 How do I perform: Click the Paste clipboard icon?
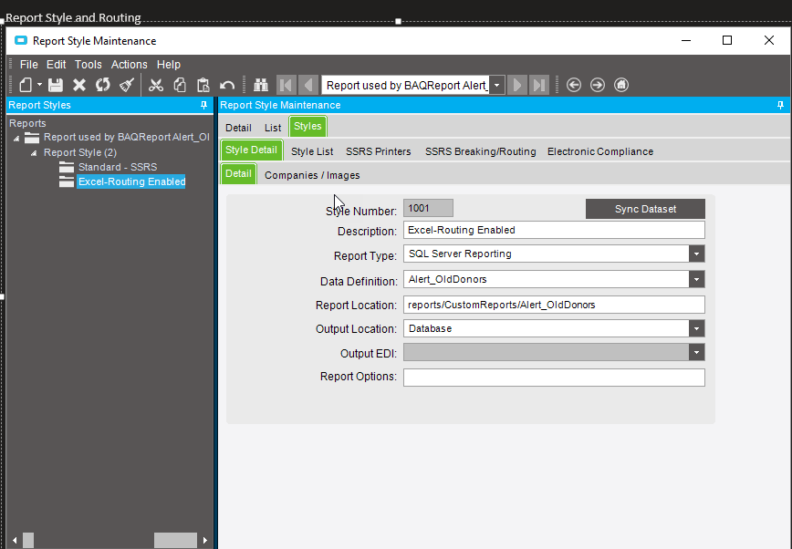tap(203, 85)
